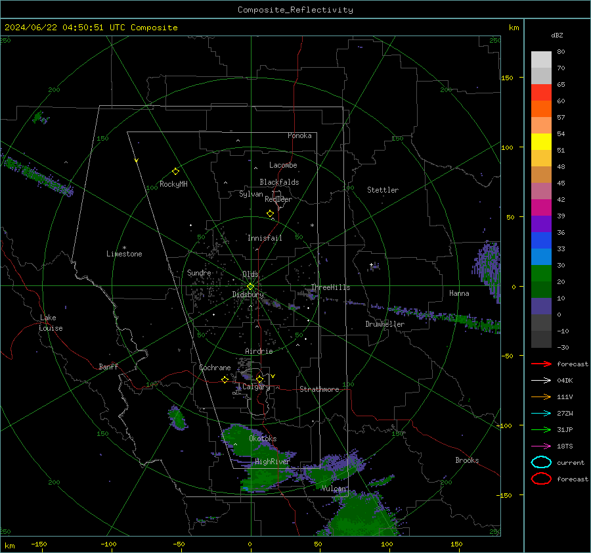Select the cyan 27ZW arrow legend icon

click(541, 414)
